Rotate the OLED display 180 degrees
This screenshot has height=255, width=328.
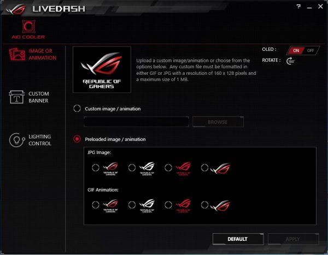tap(291, 61)
